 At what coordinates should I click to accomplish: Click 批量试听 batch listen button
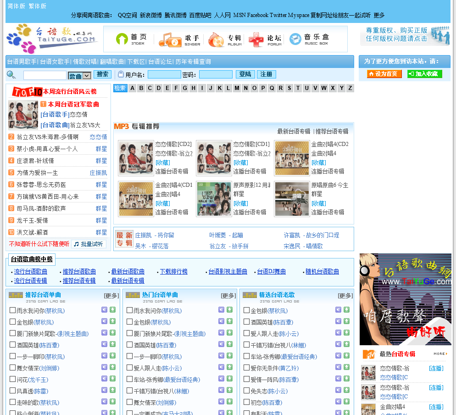(89, 244)
